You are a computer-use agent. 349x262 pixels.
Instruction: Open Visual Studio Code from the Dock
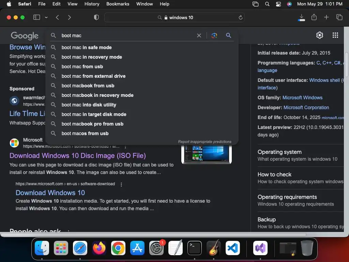(x=233, y=248)
